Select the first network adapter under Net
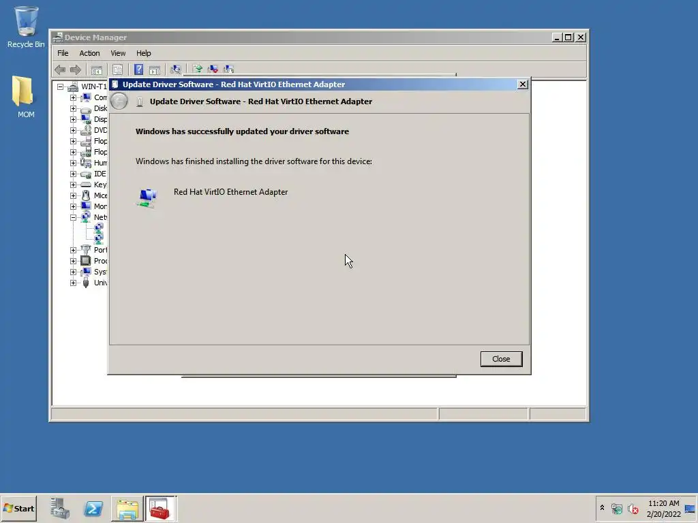Image resolution: width=698 pixels, height=523 pixels. (99, 228)
